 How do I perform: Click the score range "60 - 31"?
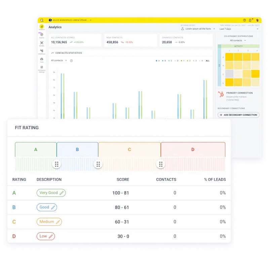(122, 222)
